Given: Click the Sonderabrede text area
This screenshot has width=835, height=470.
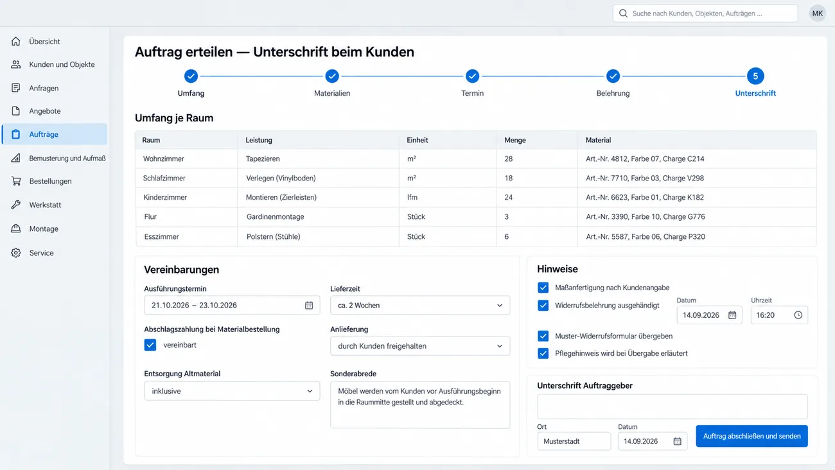Looking at the screenshot, I should pos(420,405).
